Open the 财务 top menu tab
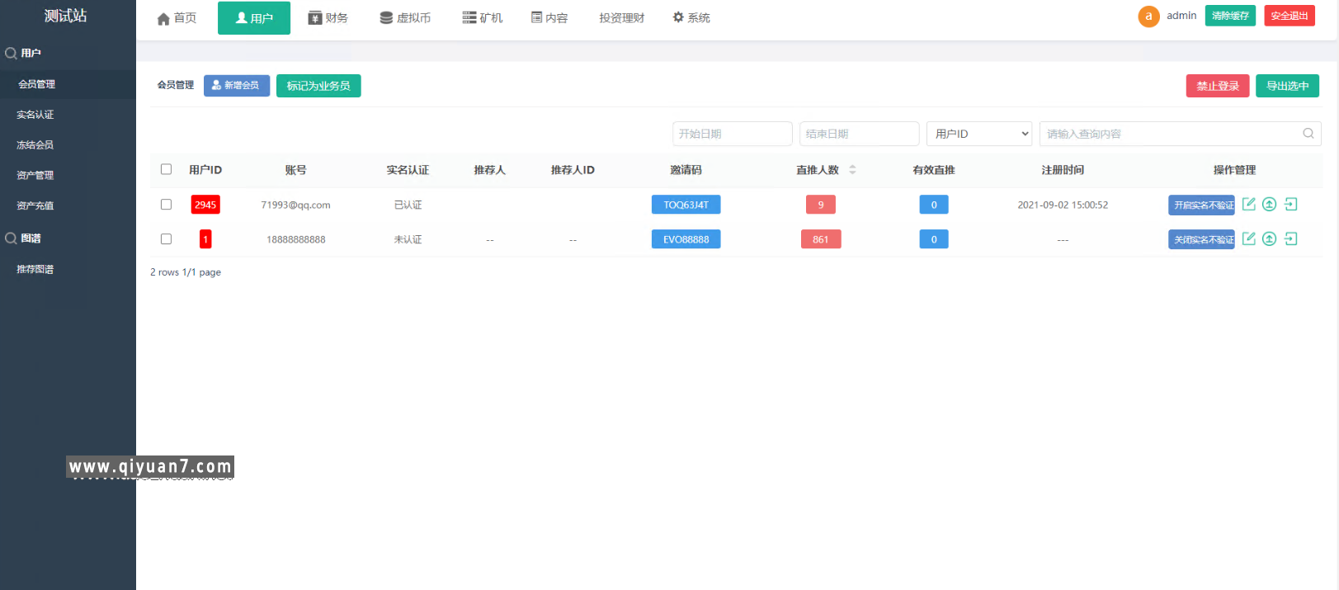1339x590 pixels. [328, 18]
